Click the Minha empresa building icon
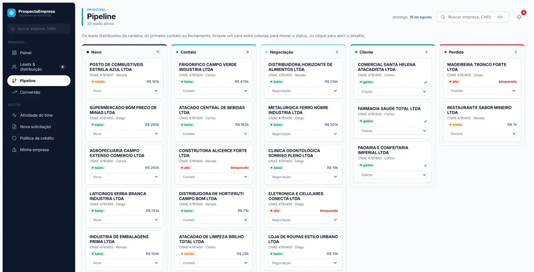This screenshot has width=534, height=272. pyautogui.click(x=14, y=150)
